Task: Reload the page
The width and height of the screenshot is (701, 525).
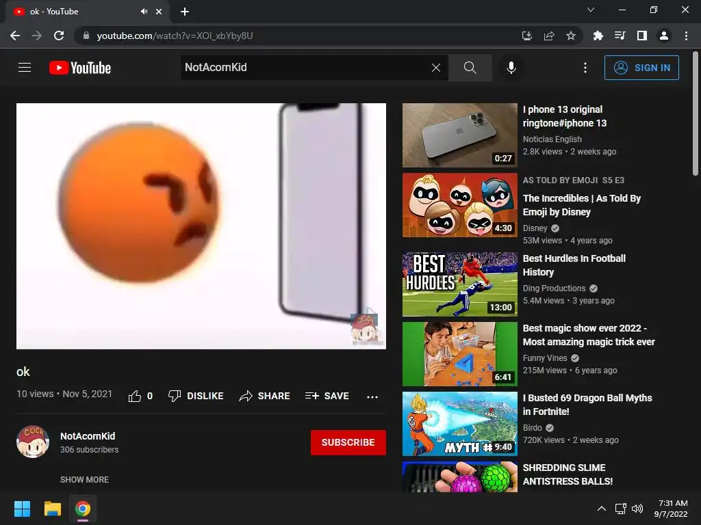Action: [x=59, y=36]
